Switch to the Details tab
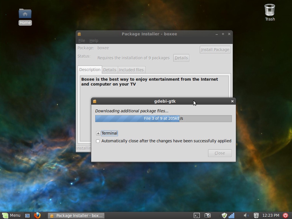 [110, 70]
